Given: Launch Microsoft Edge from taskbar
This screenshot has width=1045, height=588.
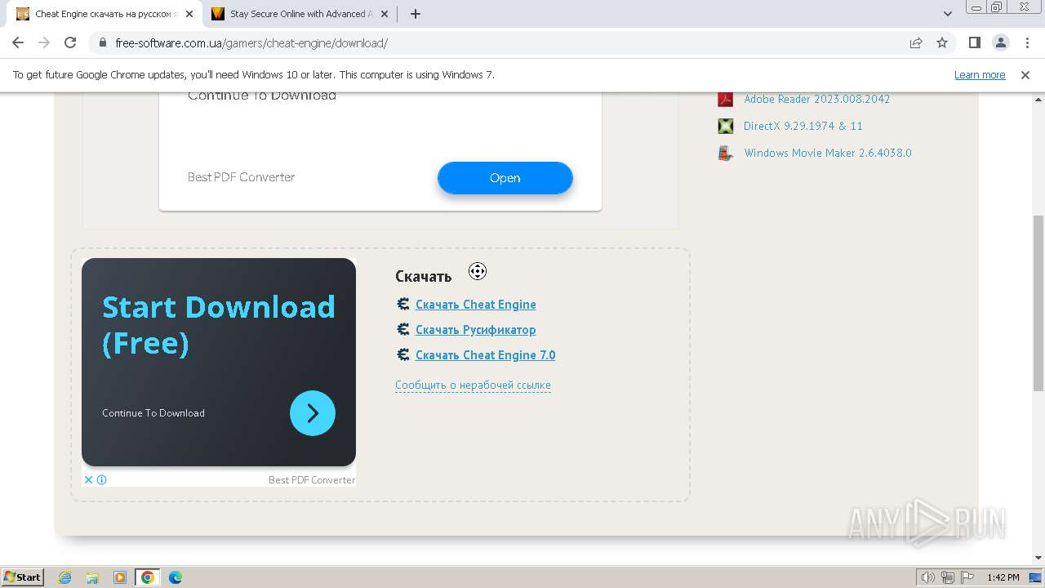Looking at the screenshot, I should [x=176, y=577].
